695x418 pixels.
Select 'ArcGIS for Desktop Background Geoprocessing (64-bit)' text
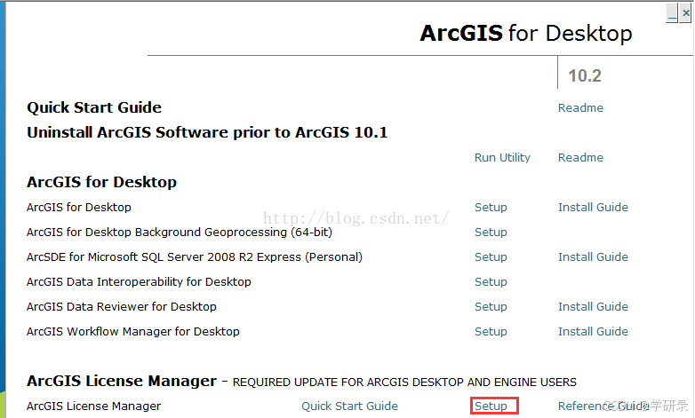(x=179, y=232)
